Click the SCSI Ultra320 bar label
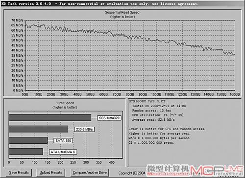Image resolution: width=245 pixels, height=178 pixels. (109, 118)
